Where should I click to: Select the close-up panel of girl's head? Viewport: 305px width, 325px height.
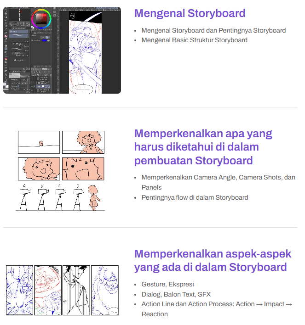(39, 169)
